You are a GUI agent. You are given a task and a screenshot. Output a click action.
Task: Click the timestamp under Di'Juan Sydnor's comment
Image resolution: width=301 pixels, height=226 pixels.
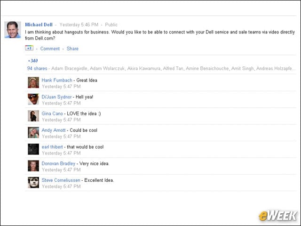coord(61,103)
